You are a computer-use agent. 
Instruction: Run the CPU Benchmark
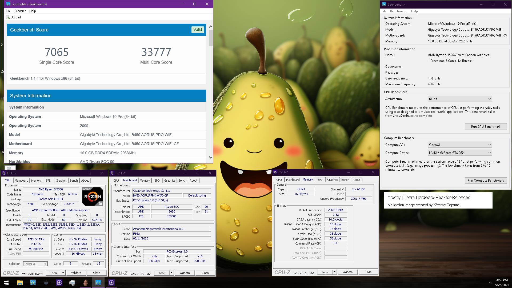click(x=486, y=127)
